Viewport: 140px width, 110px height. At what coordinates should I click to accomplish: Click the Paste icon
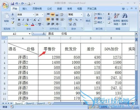(x=6, y=16)
